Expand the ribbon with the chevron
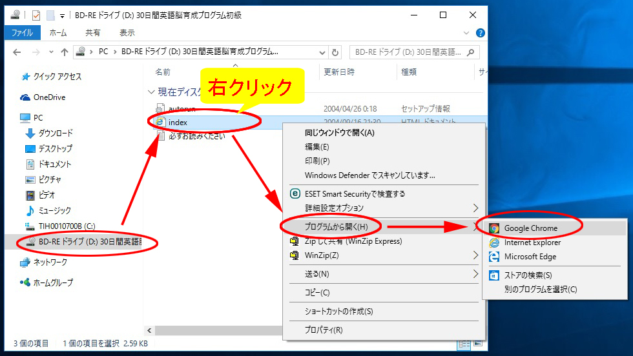633x356 pixels. (466, 33)
